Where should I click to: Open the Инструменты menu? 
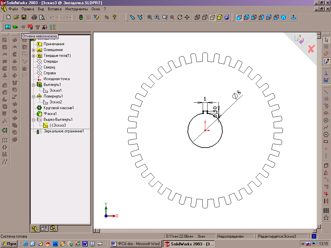pos(76,9)
